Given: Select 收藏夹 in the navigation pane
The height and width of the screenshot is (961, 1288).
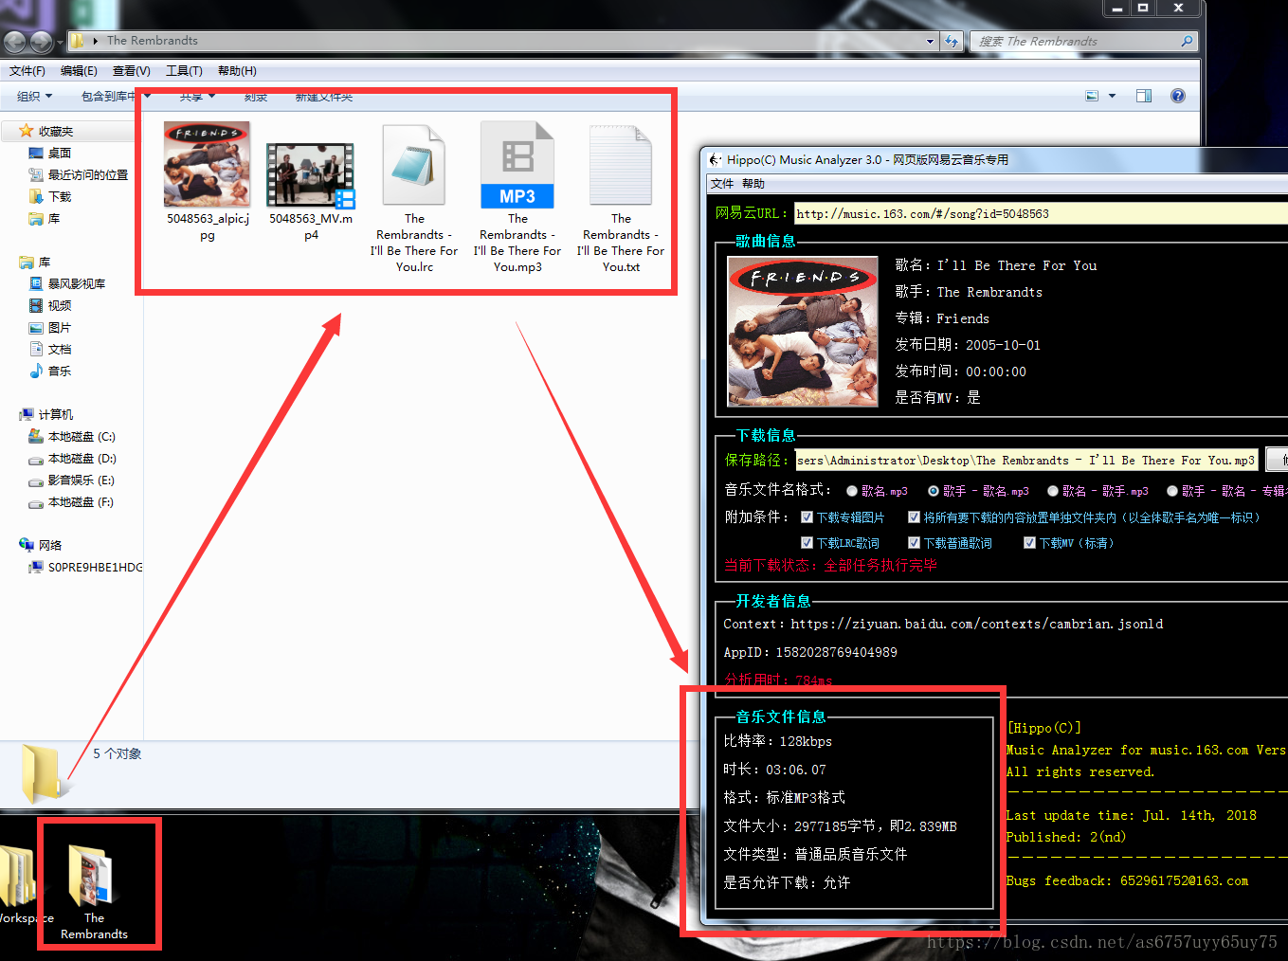Looking at the screenshot, I should (56, 132).
